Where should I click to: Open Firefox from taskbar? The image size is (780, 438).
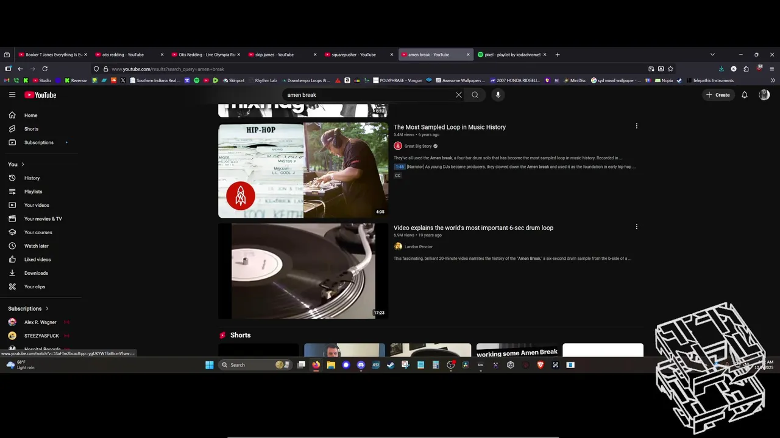point(316,365)
